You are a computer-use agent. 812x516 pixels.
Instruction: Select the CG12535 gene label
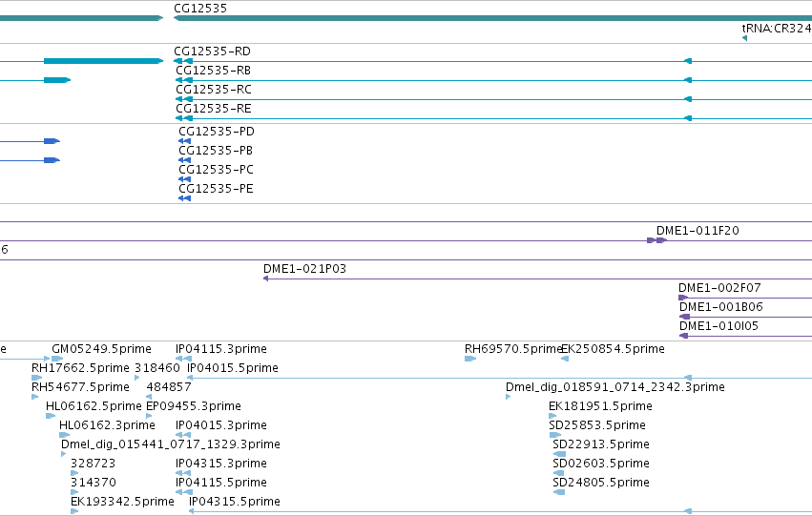click(200, 9)
